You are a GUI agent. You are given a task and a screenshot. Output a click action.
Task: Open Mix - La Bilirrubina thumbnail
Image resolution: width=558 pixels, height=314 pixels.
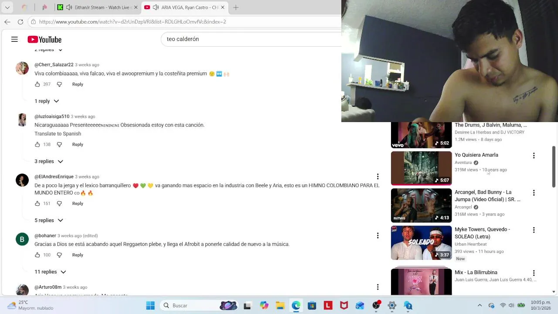pyautogui.click(x=421, y=281)
